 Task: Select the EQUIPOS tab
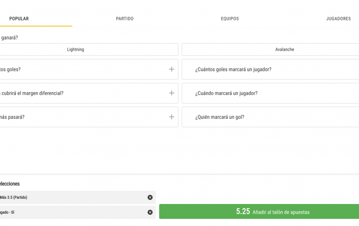[230, 18]
